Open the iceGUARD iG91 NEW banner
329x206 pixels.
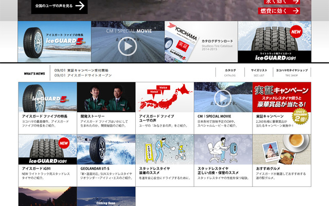(x=275, y=42)
